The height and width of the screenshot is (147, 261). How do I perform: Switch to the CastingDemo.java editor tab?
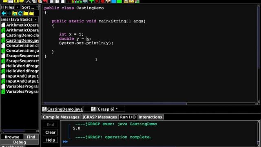pyautogui.click(x=62, y=109)
